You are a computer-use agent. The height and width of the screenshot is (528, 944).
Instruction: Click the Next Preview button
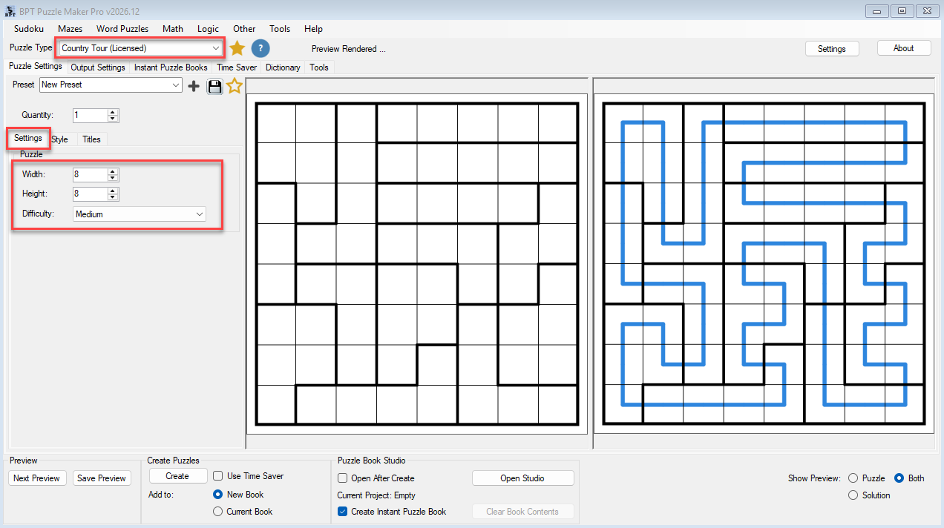36,478
